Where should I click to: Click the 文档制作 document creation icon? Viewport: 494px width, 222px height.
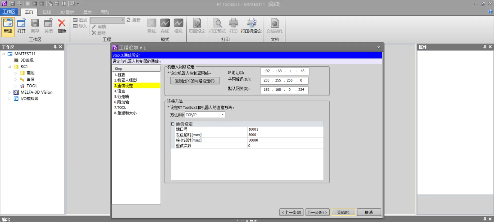pos(275,26)
